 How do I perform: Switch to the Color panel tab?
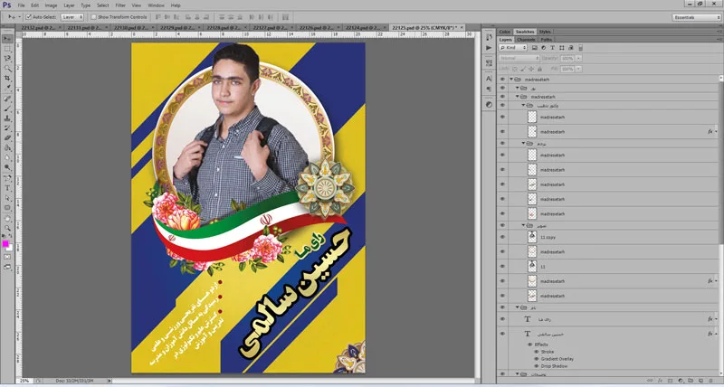505,32
